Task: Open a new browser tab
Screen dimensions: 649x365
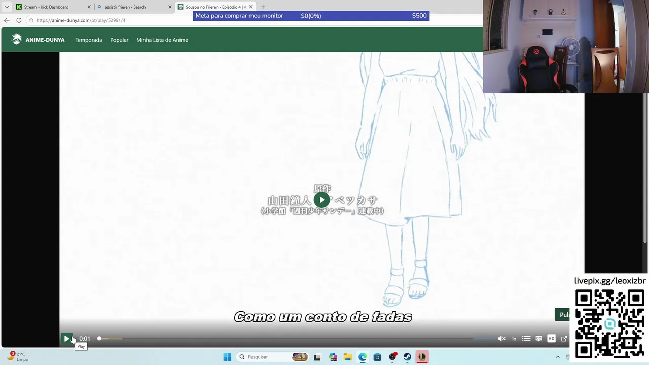Action: pos(263,7)
